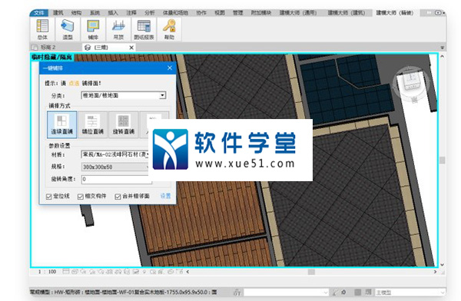Choose the 错位直铺 staggered layout pattern

[93, 124]
